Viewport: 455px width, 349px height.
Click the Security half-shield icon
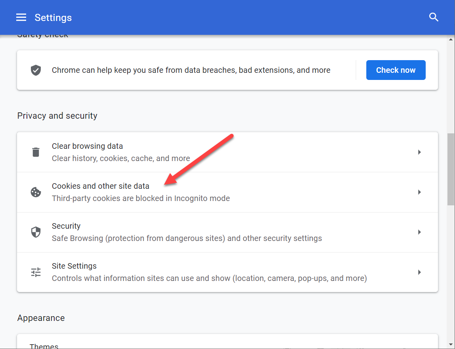click(36, 232)
